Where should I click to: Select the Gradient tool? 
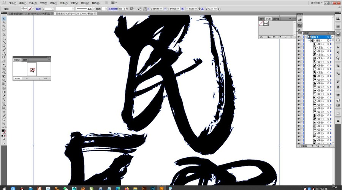tap(4, 92)
